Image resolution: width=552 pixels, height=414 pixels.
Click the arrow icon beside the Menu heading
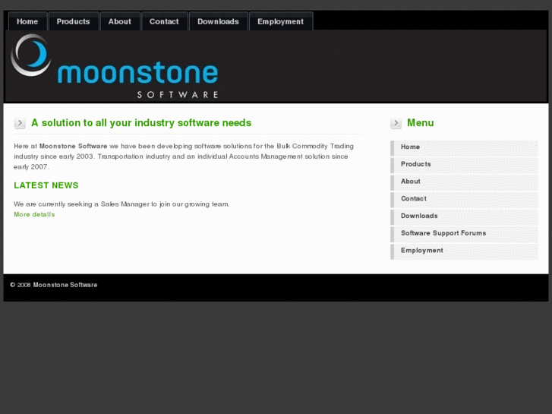pyautogui.click(x=396, y=123)
